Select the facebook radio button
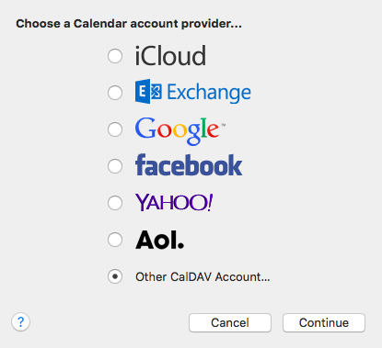This screenshot has height=348, width=382. click(115, 166)
